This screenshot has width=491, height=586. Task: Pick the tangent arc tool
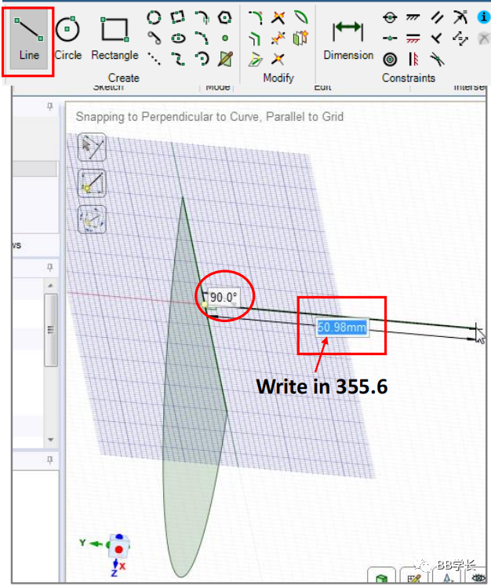pyautogui.click(x=202, y=17)
